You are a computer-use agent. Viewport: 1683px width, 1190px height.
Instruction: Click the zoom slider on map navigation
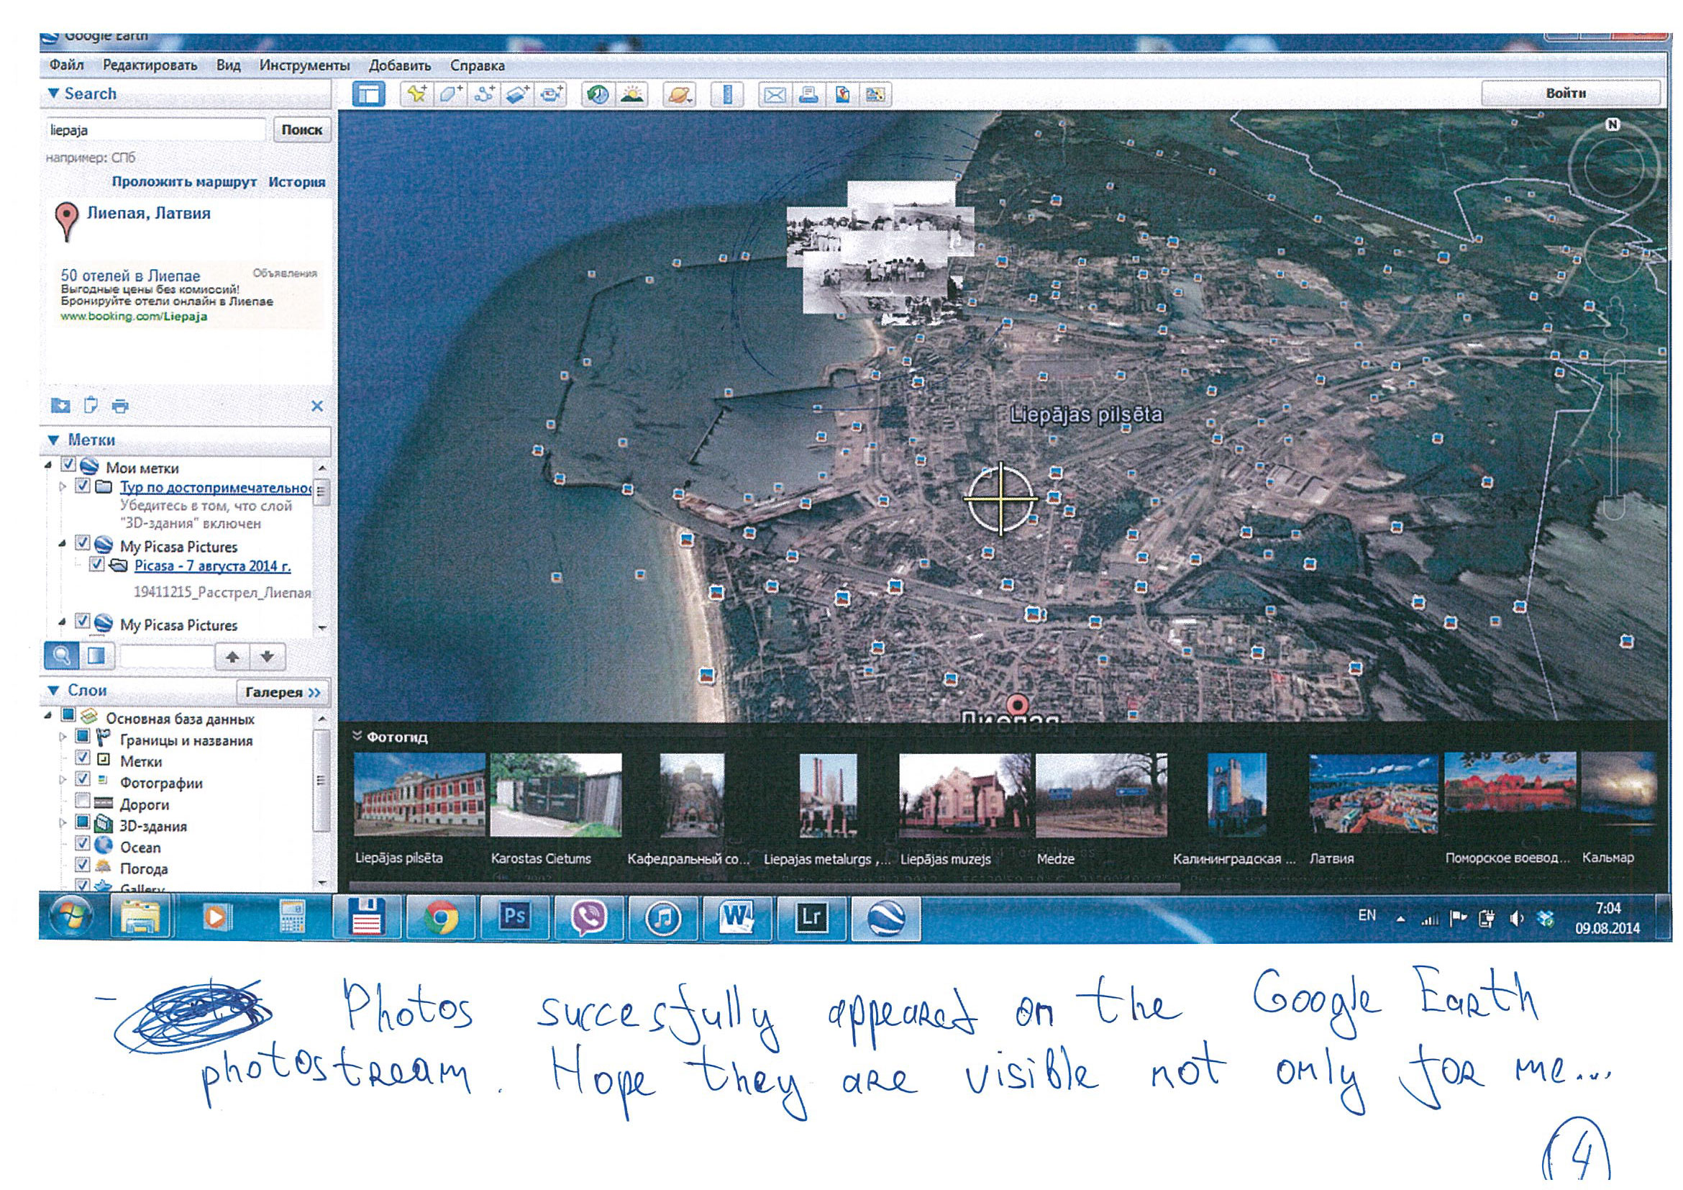tap(1613, 435)
